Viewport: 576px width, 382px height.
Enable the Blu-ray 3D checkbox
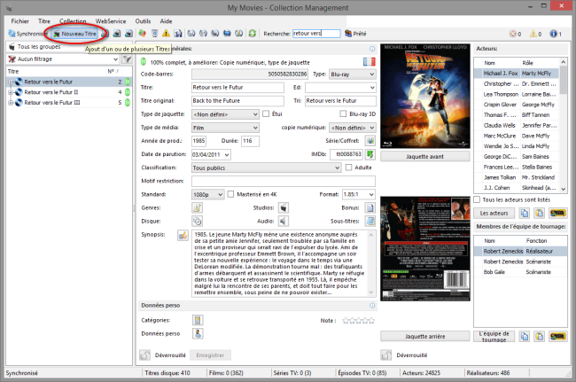pyautogui.click(x=343, y=113)
